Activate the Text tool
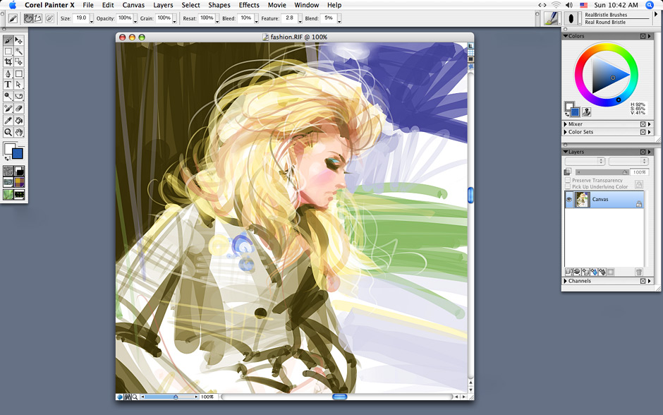The image size is (663, 415). click(8, 85)
